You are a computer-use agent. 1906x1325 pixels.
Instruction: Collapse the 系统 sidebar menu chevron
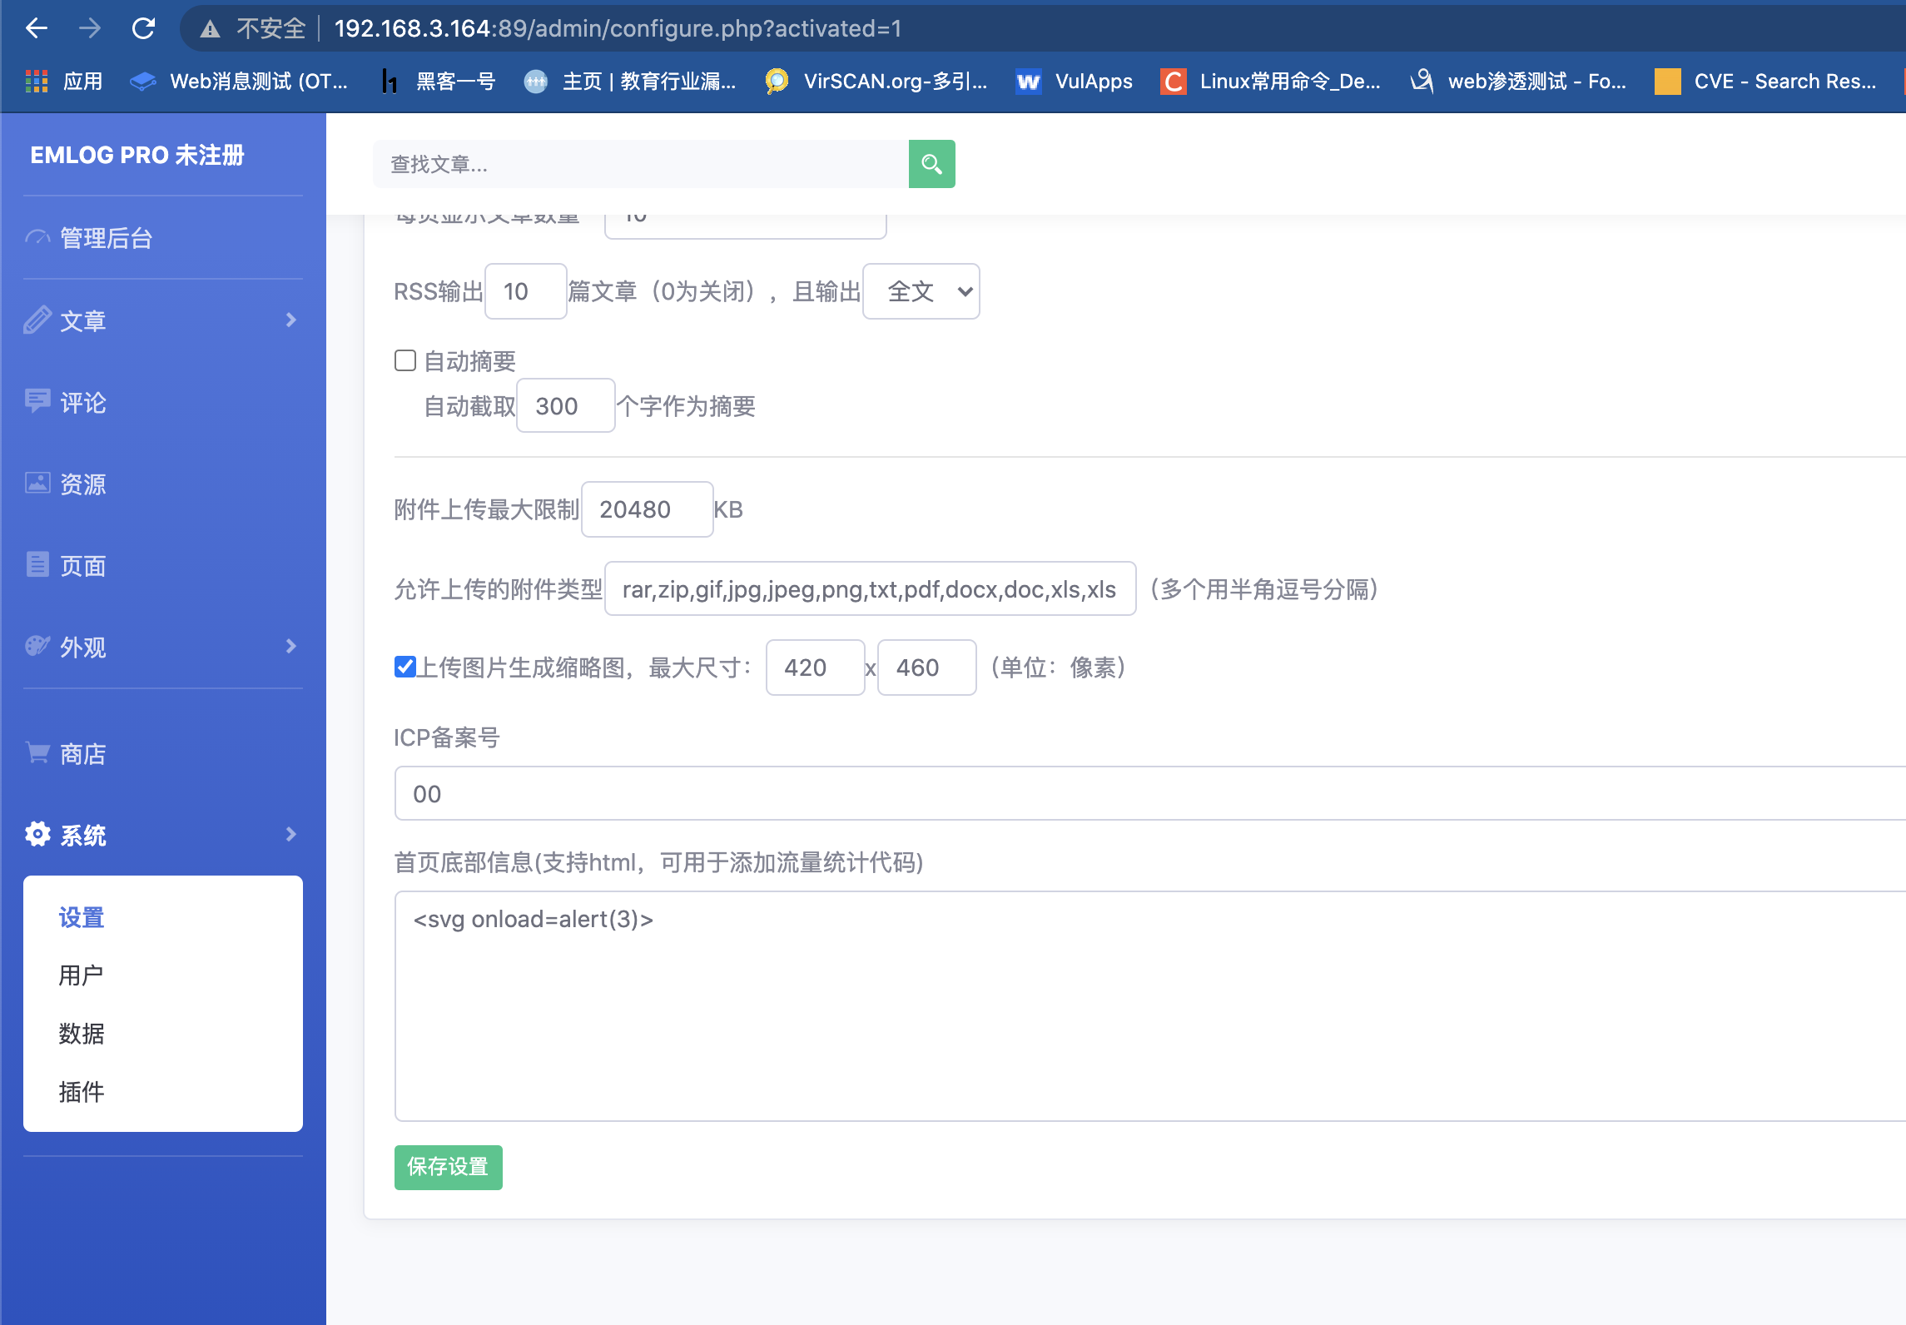tap(290, 834)
